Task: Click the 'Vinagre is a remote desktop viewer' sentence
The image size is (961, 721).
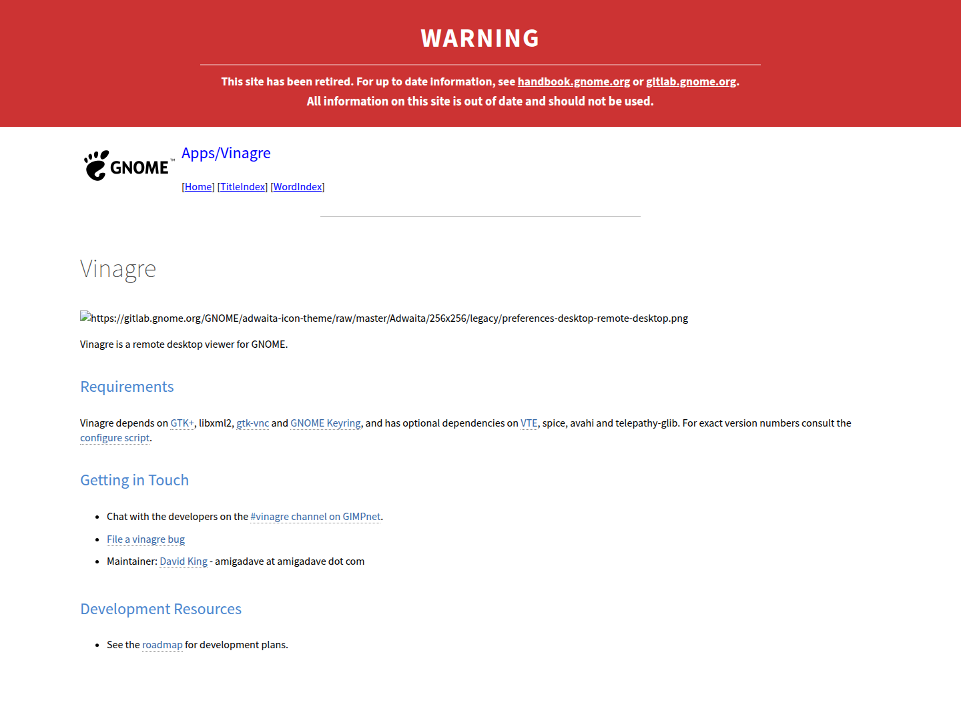Action: [184, 344]
